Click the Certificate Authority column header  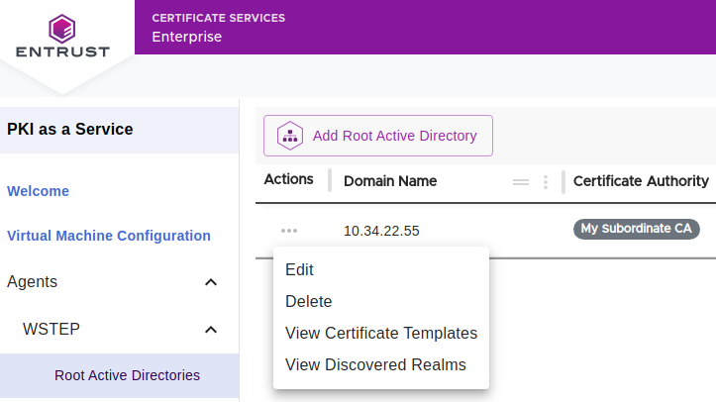point(640,181)
